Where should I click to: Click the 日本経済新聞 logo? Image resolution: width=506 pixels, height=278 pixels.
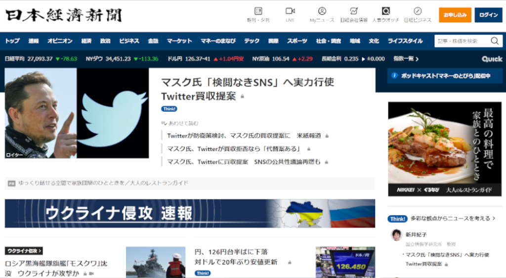[64, 15]
